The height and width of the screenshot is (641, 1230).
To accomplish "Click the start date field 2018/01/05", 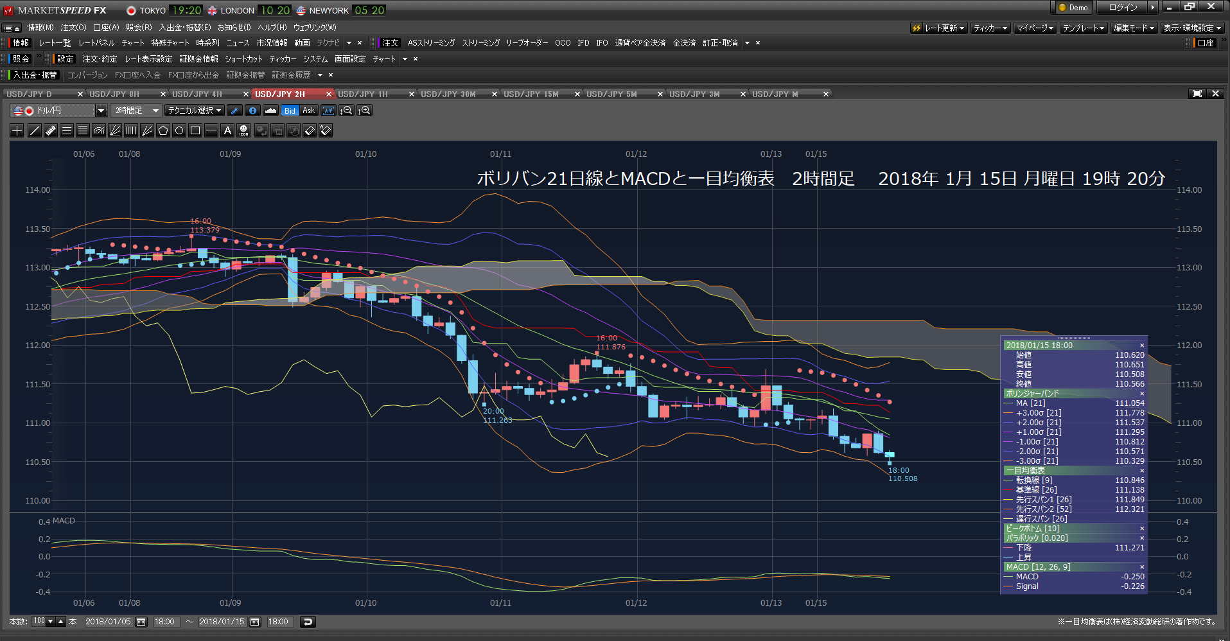I will (108, 622).
